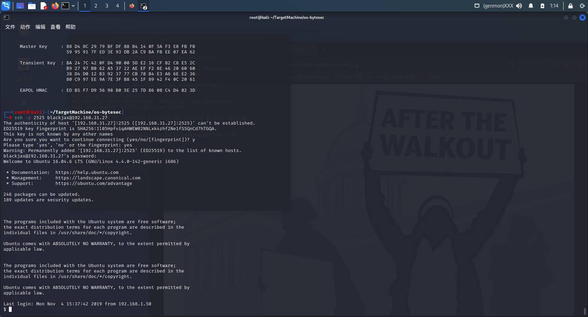This screenshot has height=317, width=588.
Task: Open the network connection tray icon
Action: pos(477,6)
